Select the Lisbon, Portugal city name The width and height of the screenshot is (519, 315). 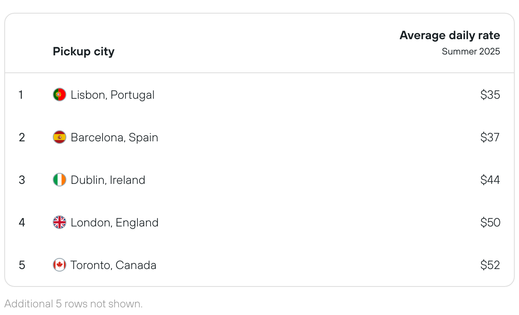coord(113,95)
